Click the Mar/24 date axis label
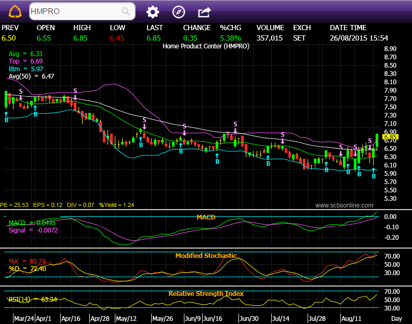The image size is (412, 324). (x=24, y=318)
